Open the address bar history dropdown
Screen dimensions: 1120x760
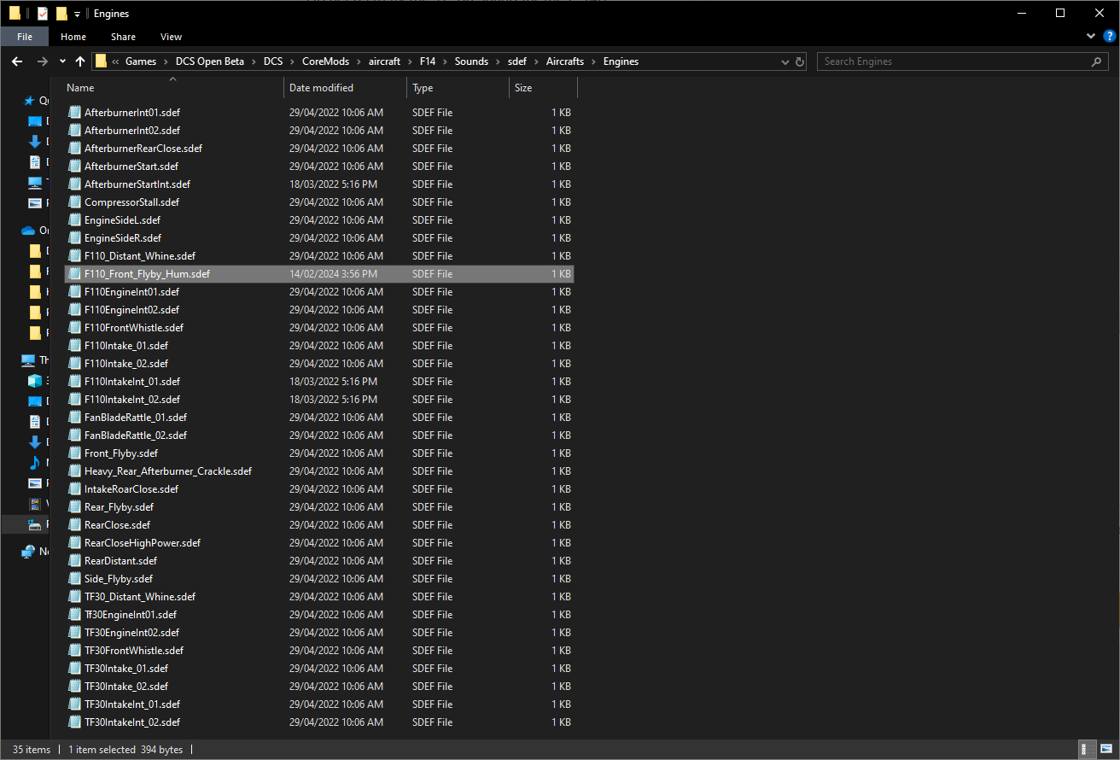pos(785,61)
